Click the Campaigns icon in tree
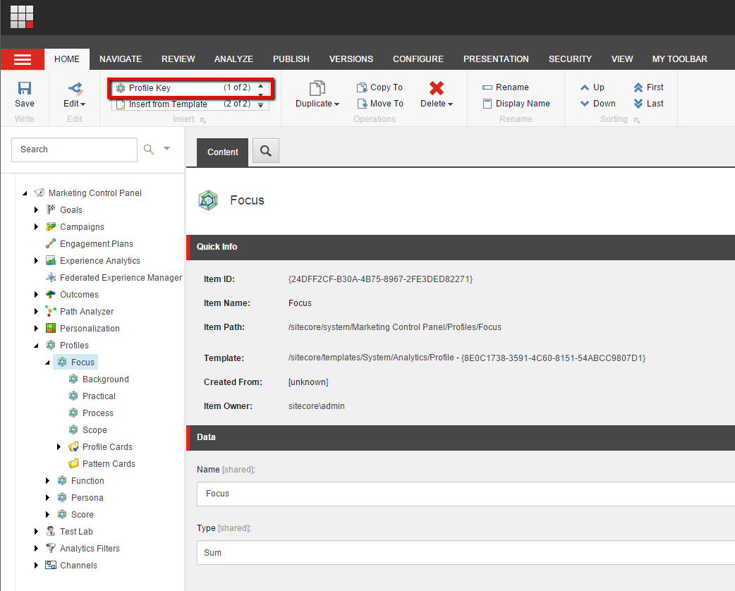This screenshot has width=735, height=591. tap(51, 226)
